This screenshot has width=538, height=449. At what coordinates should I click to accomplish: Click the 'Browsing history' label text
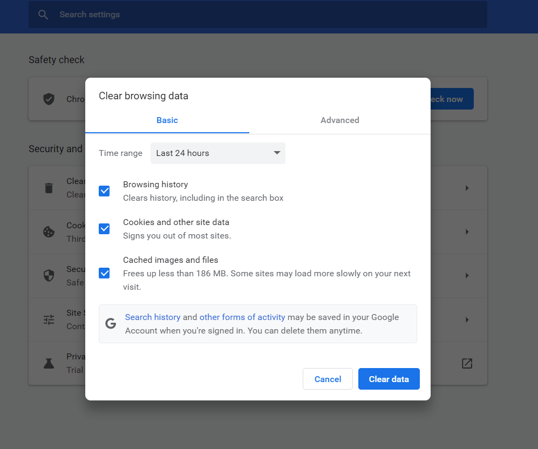click(x=155, y=185)
